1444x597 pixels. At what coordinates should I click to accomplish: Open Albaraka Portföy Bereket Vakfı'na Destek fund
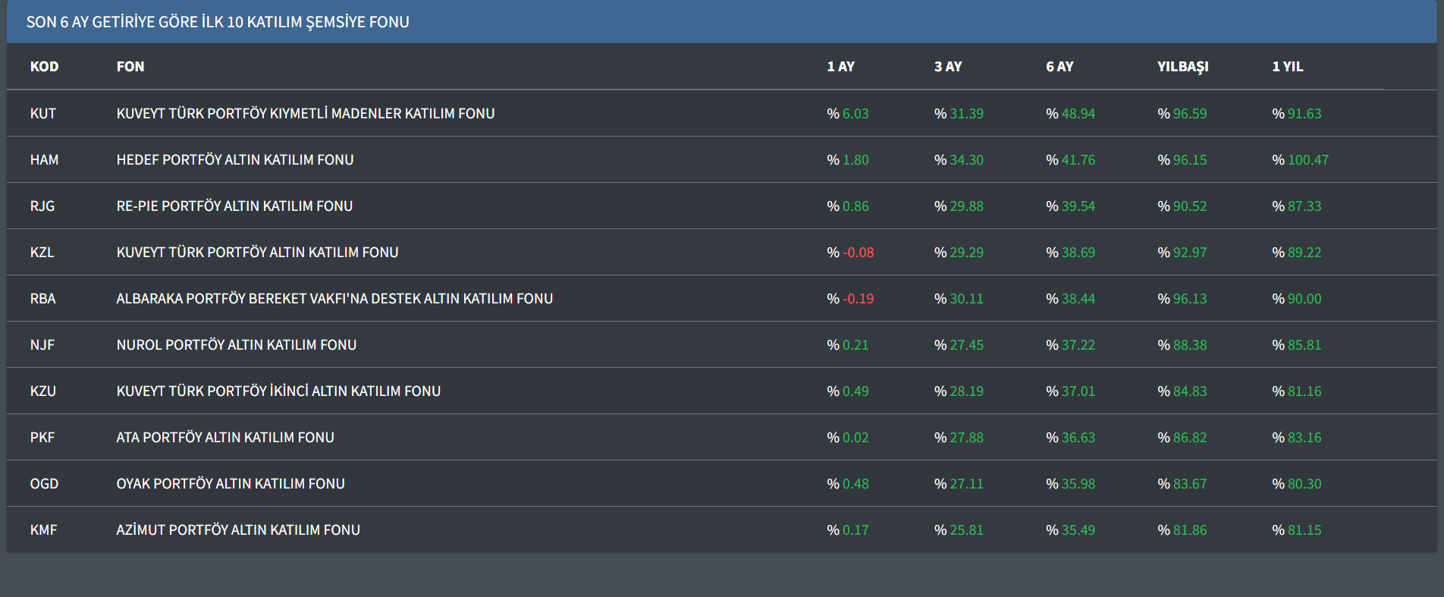(x=334, y=299)
